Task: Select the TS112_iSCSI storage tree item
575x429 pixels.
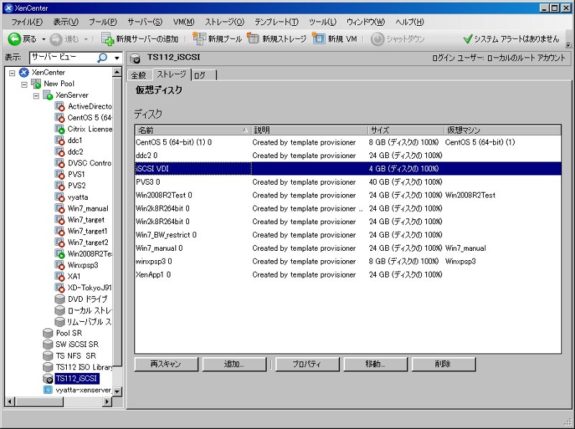Action: (77, 379)
